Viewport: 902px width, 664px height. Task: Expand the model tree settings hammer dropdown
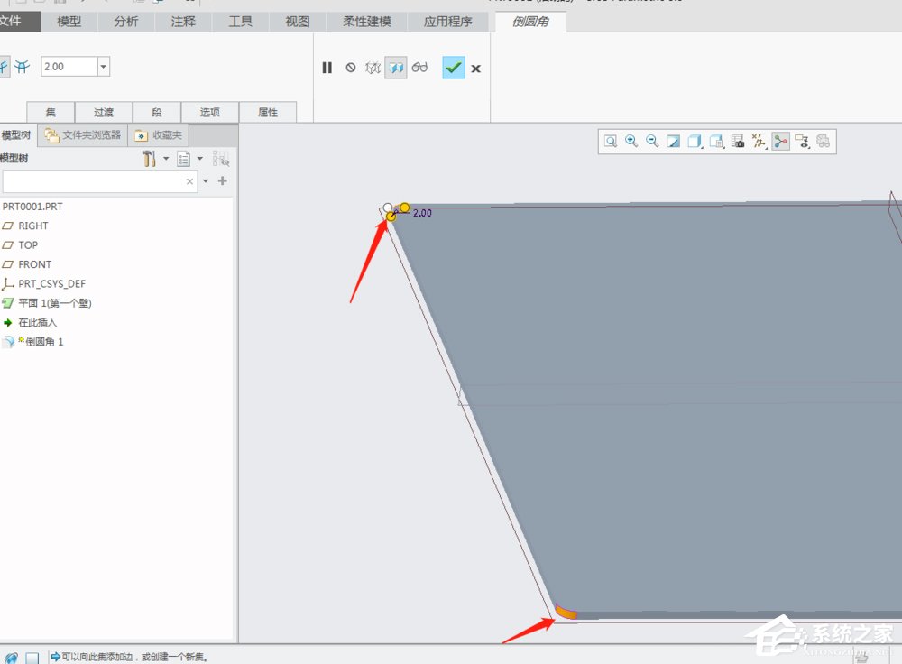166,159
